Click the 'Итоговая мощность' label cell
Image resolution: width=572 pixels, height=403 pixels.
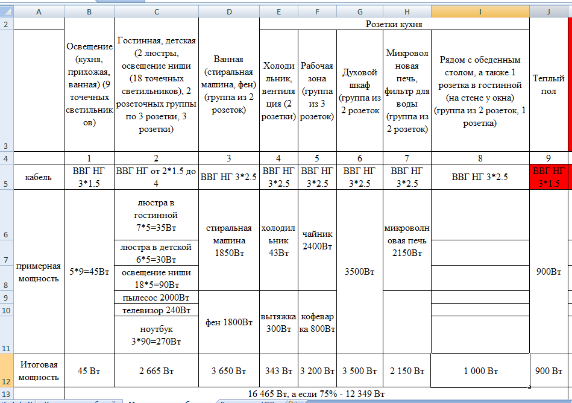(39, 370)
